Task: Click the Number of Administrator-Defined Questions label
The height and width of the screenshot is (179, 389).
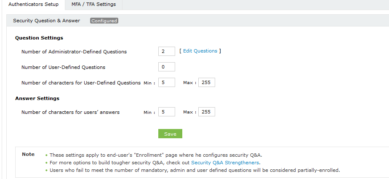Action: [74, 52]
